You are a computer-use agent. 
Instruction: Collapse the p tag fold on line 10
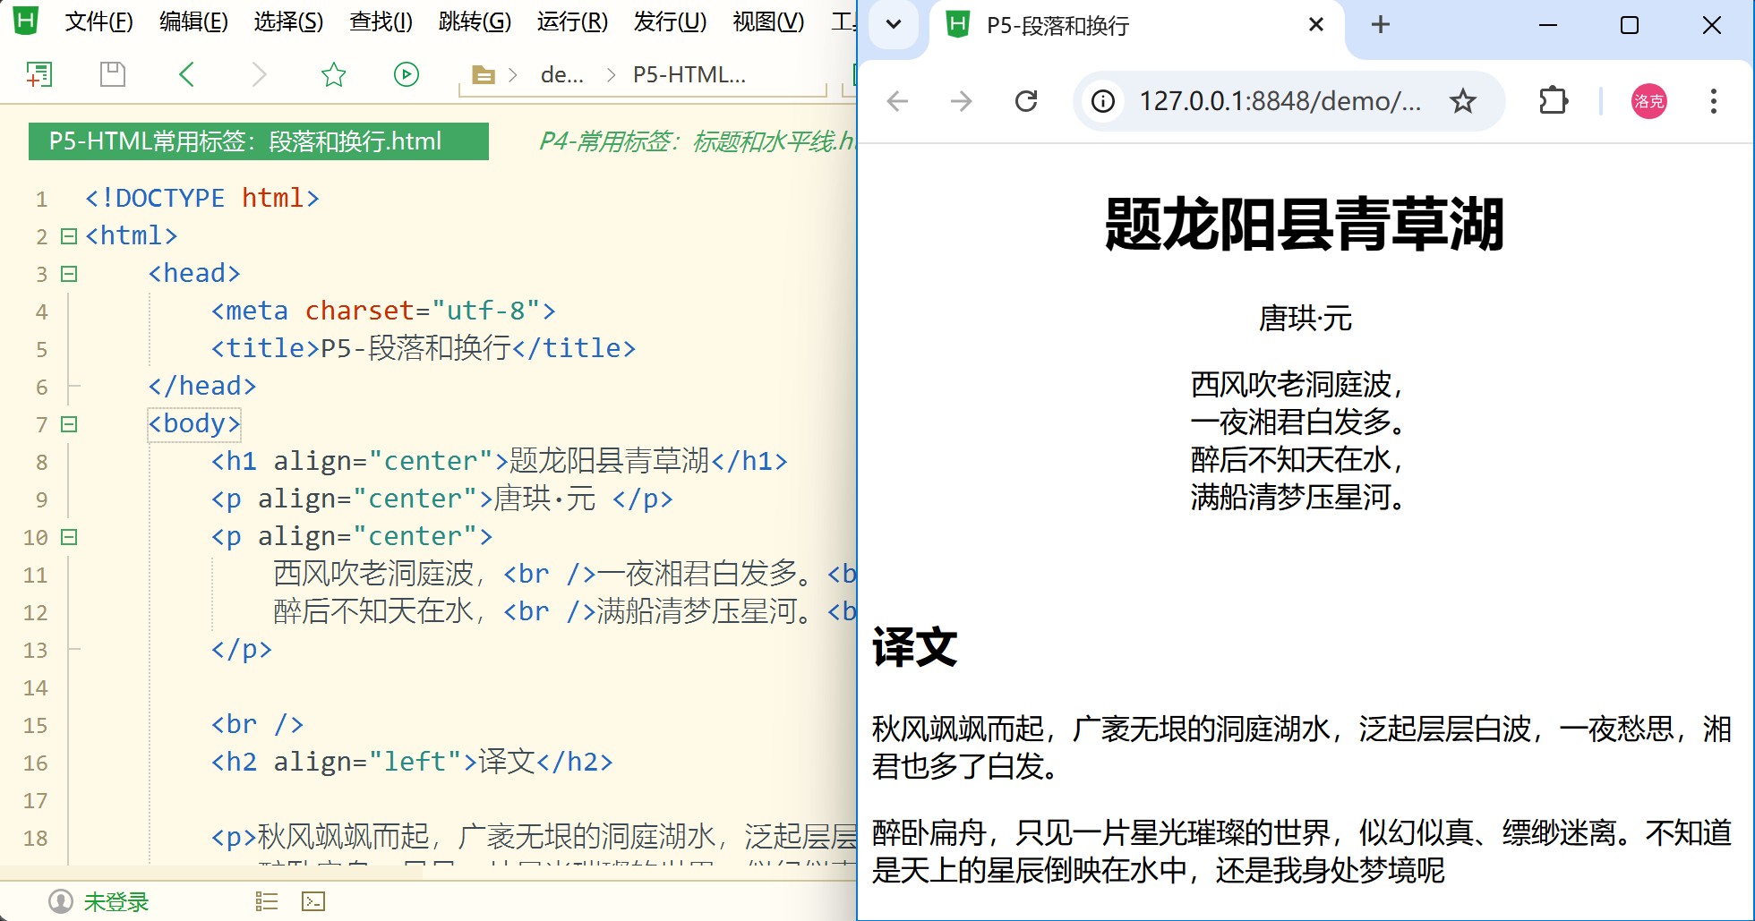[69, 537]
